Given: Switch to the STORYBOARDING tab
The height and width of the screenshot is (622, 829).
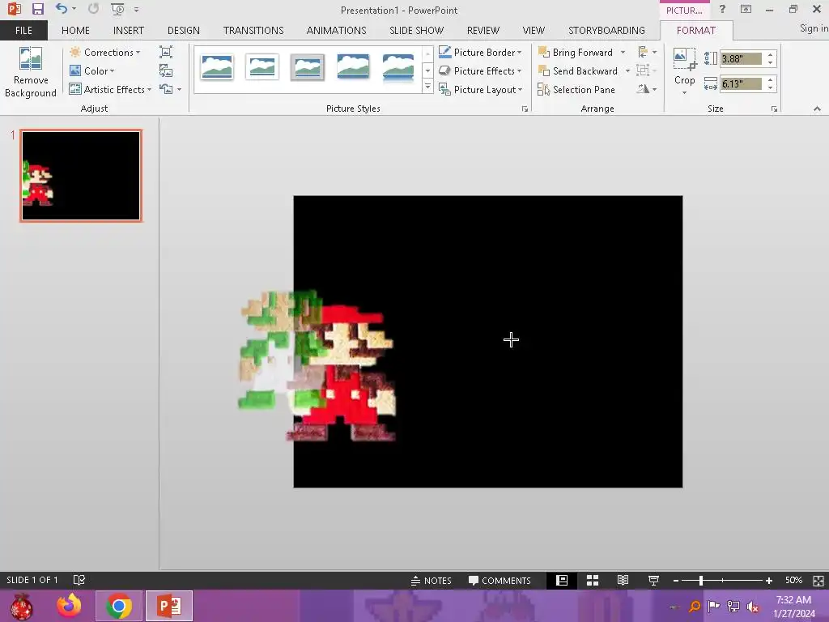Looking at the screenshot, I should 606,31.
